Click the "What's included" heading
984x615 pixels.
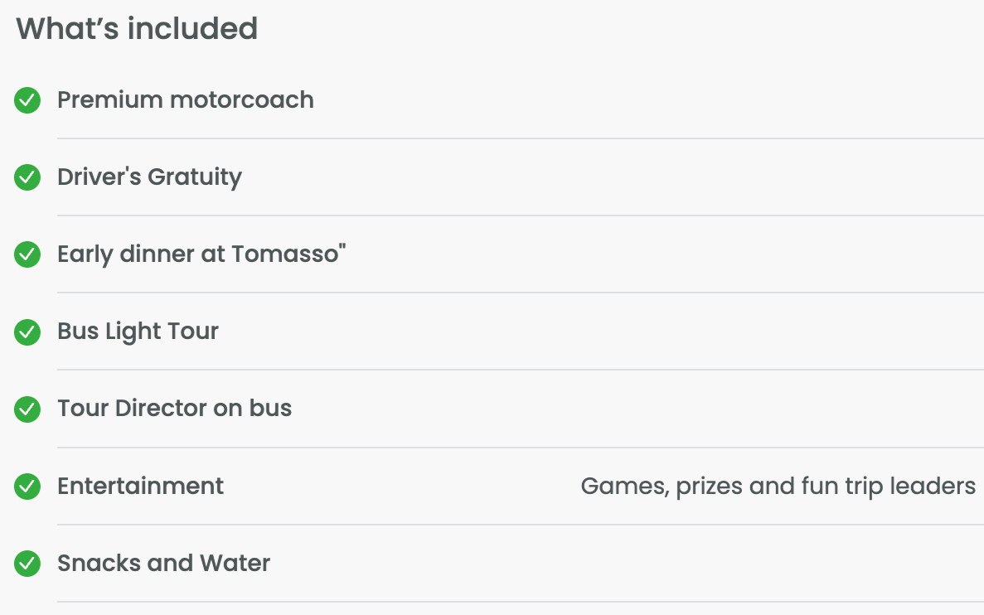[x=137, y=29]
